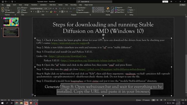This screenshot has height=105, width=187.
Task: Open the Insert ribbon tab
Action: click(14, 5)
